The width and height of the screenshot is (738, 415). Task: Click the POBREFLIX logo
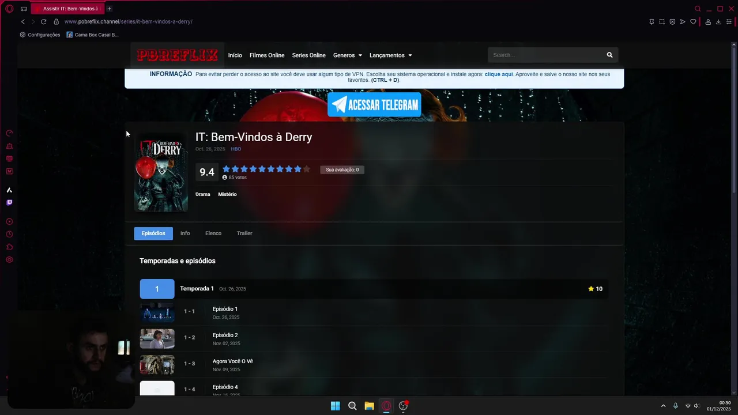click(x=177, y=55)
